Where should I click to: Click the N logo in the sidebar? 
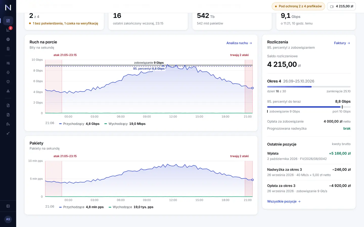point(8,8)
